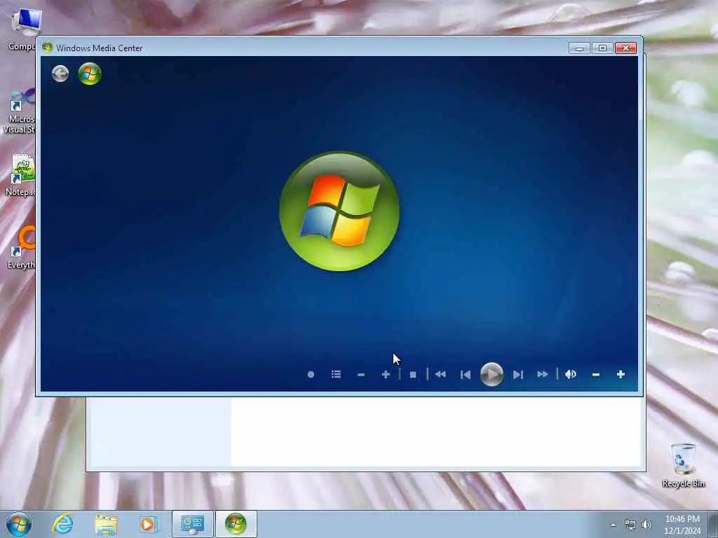Open Windows Explorer folder icon in taskbar

(107, 524)
